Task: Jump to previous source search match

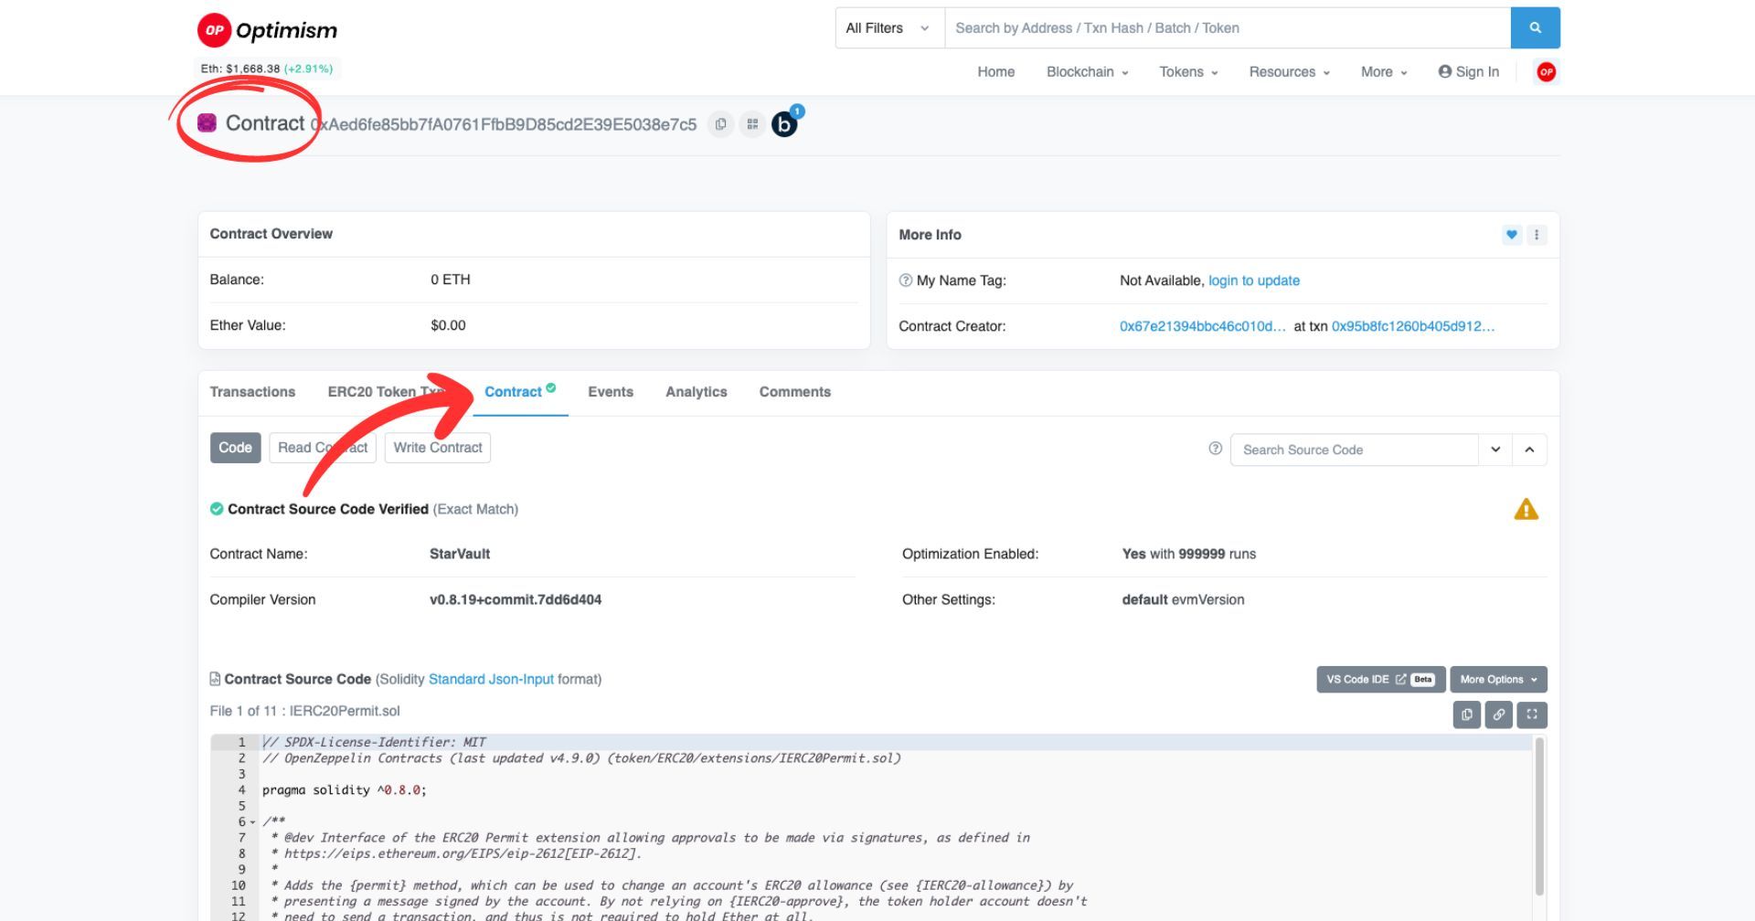Action: 1529,450
